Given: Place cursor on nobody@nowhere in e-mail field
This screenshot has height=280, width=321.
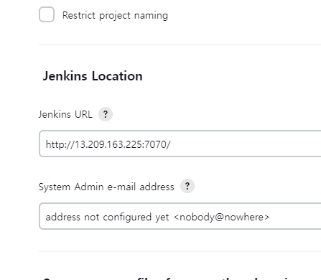Looking at the screenshot, I should [221, 217].
